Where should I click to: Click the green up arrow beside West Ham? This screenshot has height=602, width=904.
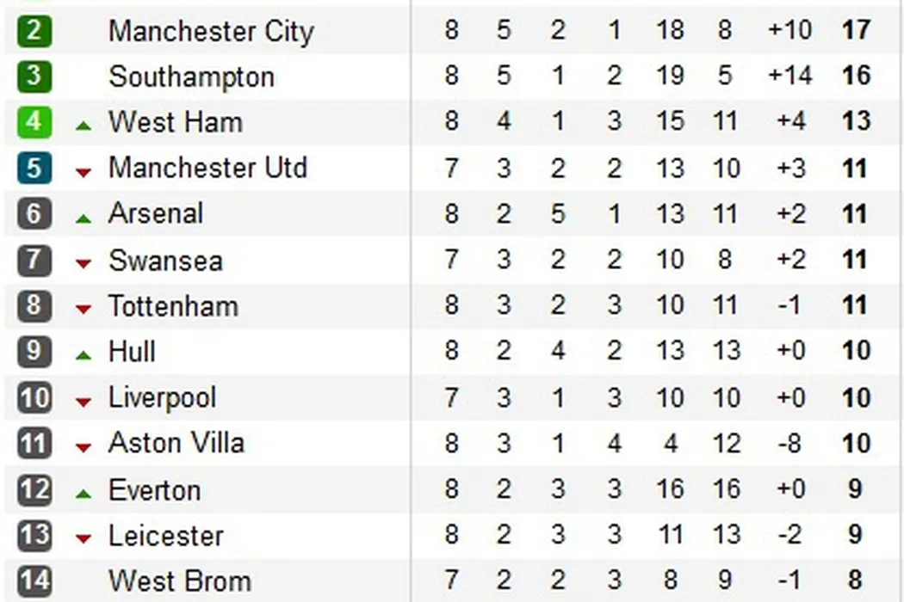(83, 126)
